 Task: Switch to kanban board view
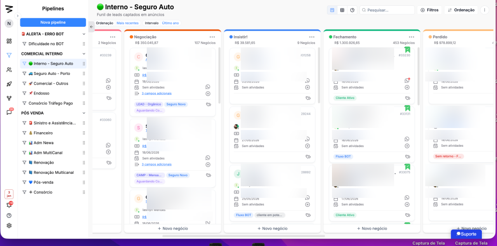click(x=332, y=10)
